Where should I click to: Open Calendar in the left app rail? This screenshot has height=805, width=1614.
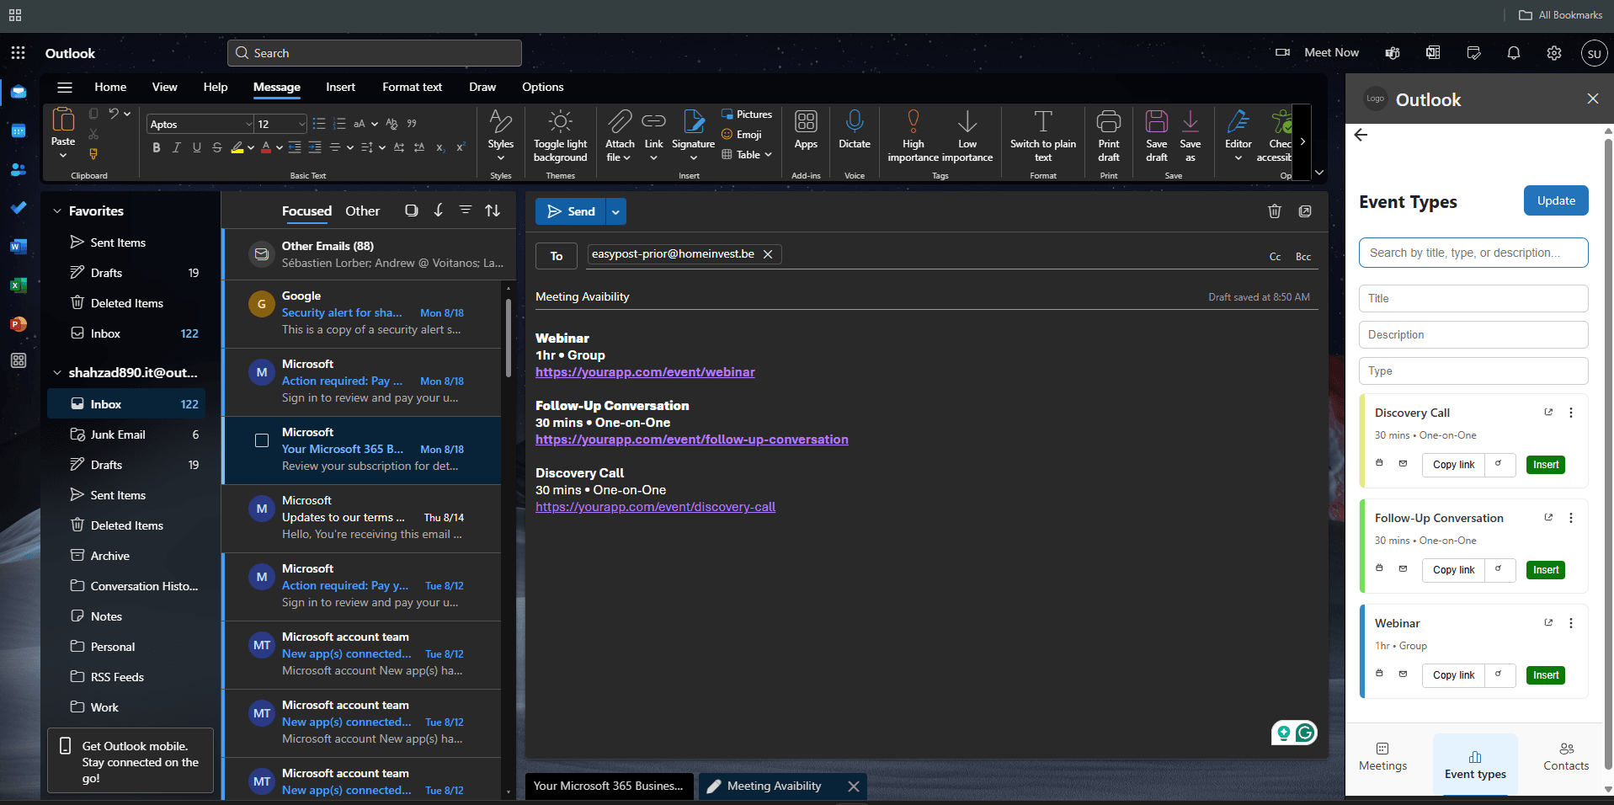(x=19, y=131)
